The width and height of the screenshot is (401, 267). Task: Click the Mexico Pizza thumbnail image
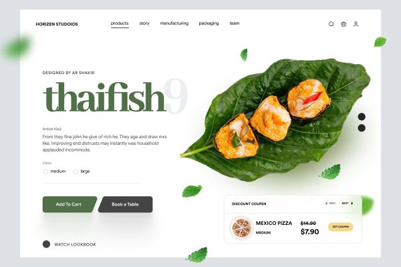coord(241,228)
